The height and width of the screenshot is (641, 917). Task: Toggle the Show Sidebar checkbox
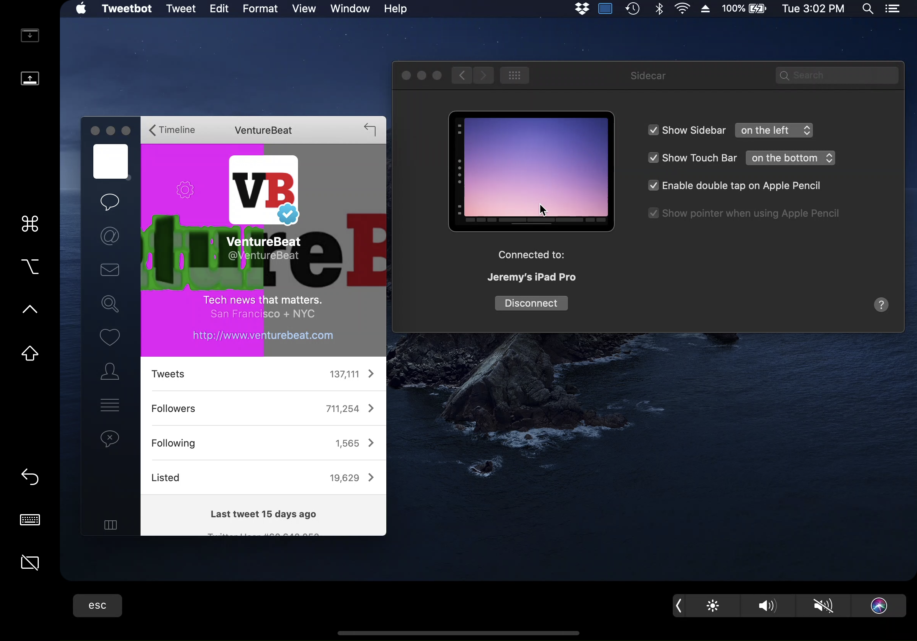pos(654,130)
